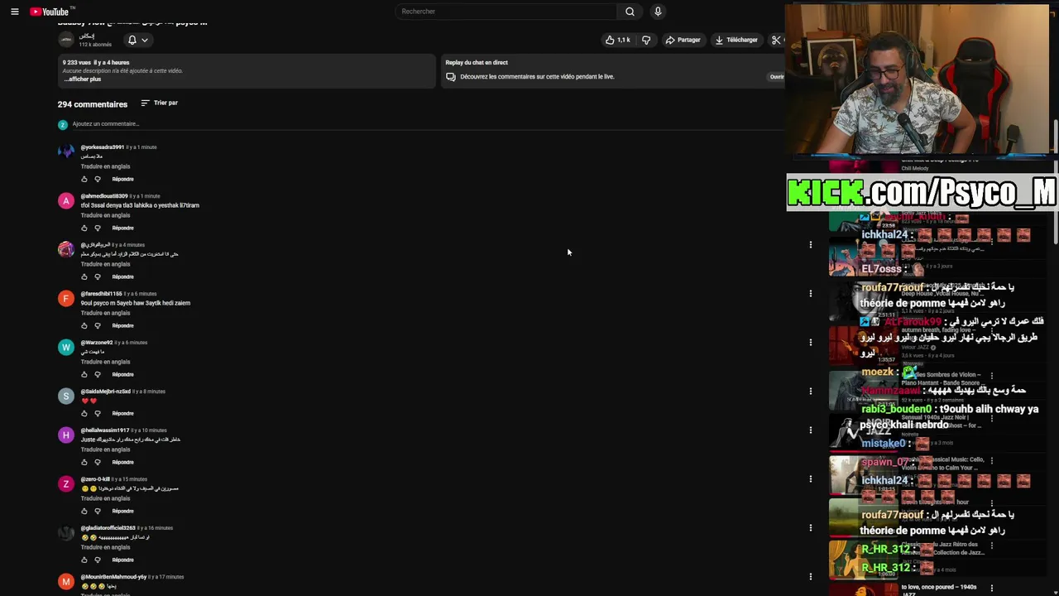
Task: Dislike @hellalwassim1917's comment
Action: point(97,462)
